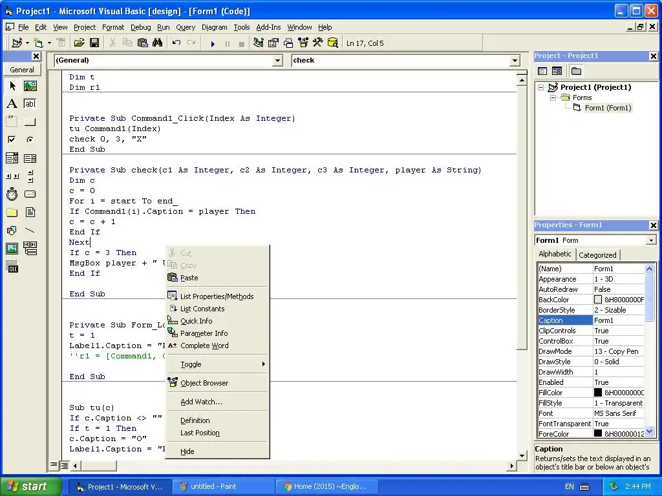Click the Find binoculars toolbar icon
The width and height of the screenshot is (662, 496).
coord(158,43)
